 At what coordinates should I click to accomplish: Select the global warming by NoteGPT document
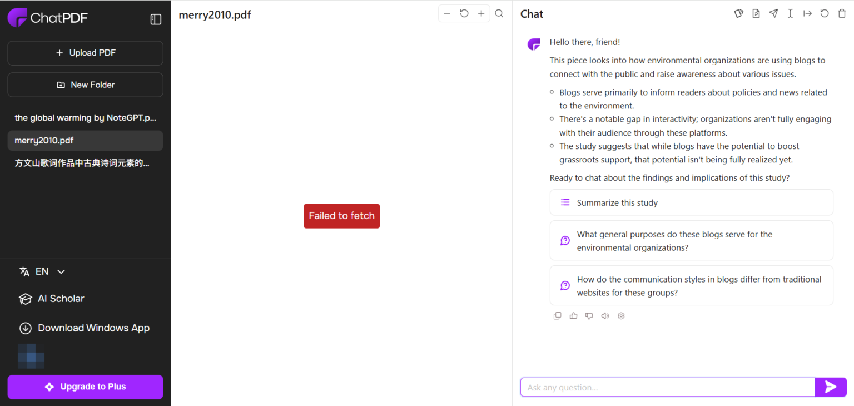(85, 117)
